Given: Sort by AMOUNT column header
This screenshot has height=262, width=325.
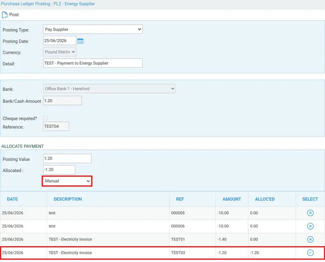Looking at the screenshot, I should (232, 199).
